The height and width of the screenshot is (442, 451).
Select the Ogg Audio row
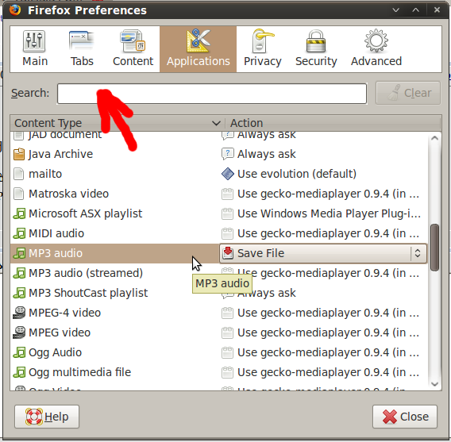(x=219, y=352)
